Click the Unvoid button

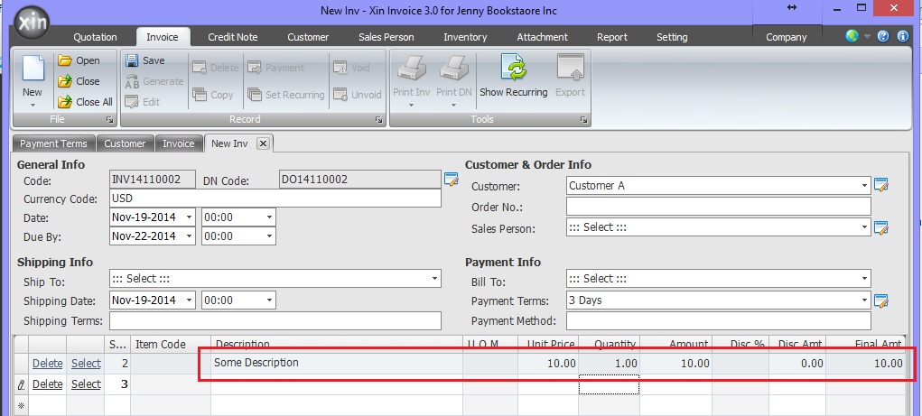point(357,95)
